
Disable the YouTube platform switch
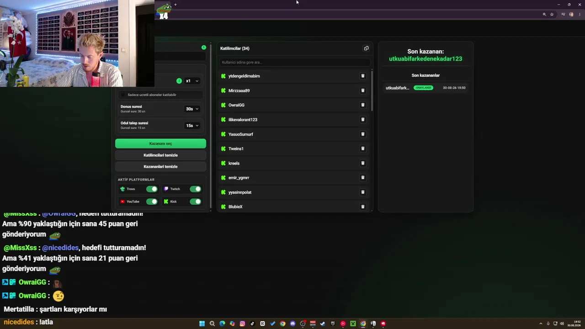152,202
